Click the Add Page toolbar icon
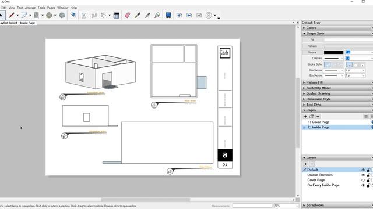 click(180, 16)
